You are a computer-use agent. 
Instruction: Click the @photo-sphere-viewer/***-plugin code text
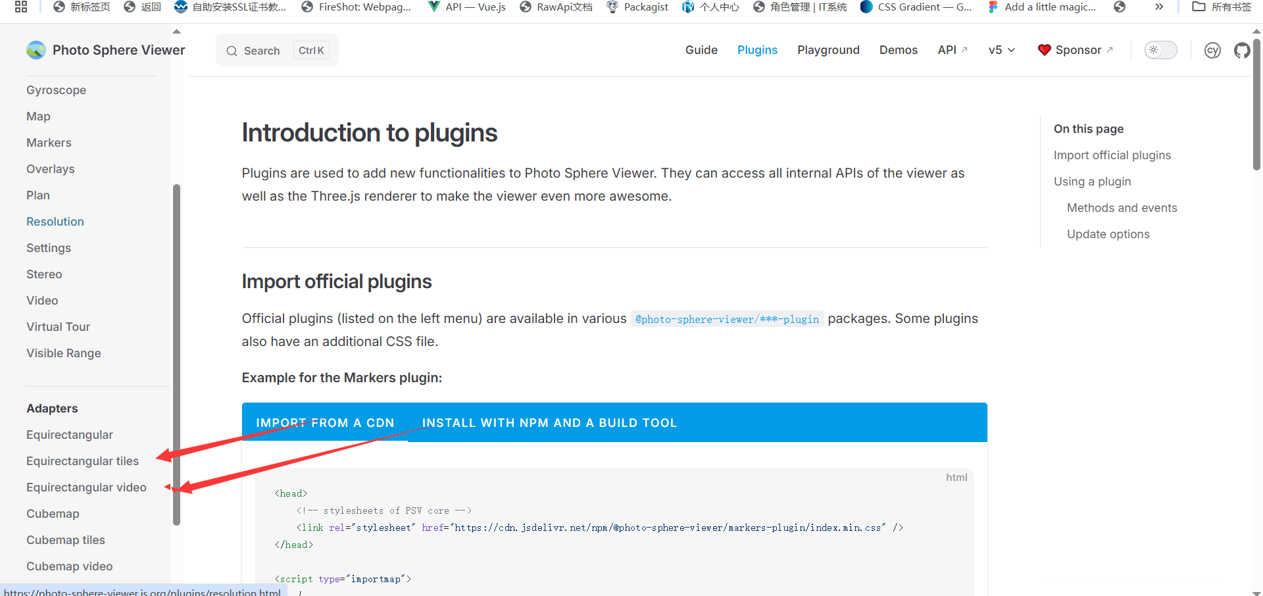727,319
